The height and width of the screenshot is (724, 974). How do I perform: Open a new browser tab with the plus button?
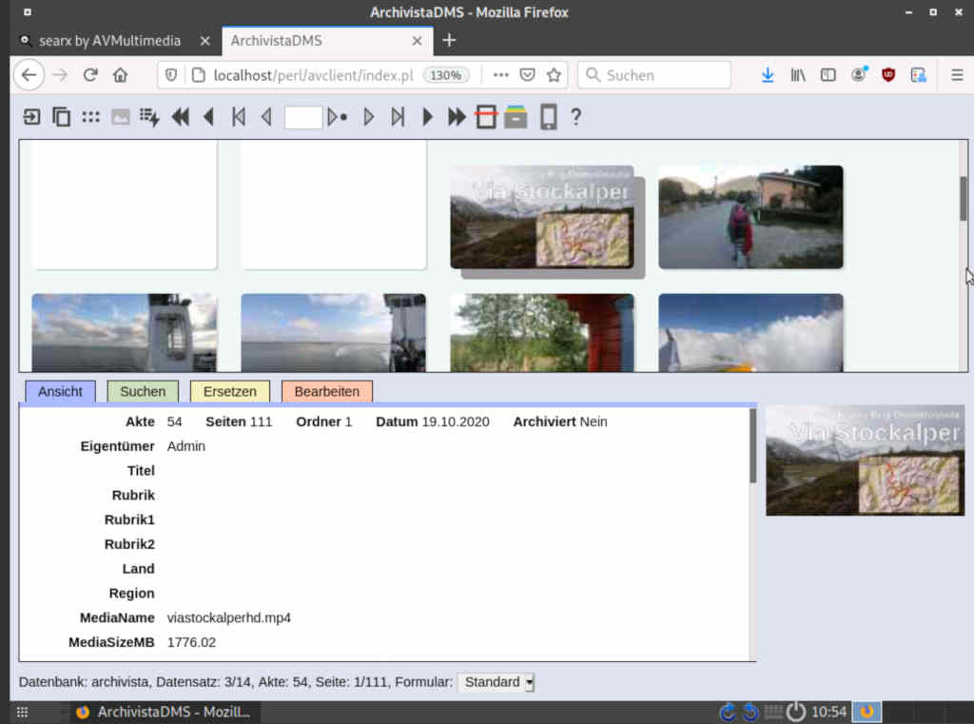pos(449,40)
